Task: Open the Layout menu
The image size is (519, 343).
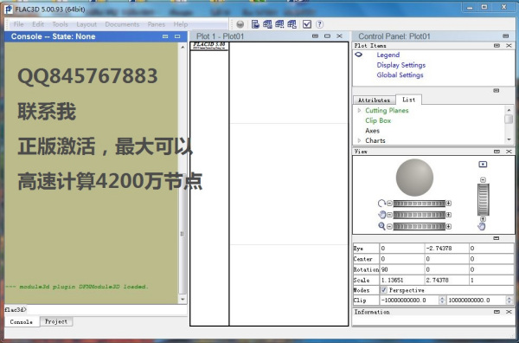Action: [86, 24]
